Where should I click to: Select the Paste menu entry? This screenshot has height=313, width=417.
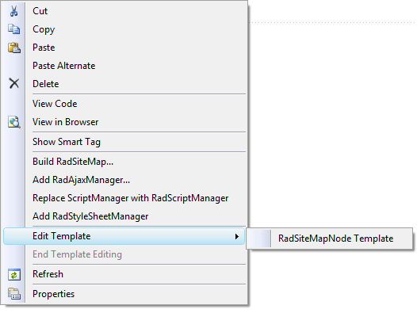point(124,48)
